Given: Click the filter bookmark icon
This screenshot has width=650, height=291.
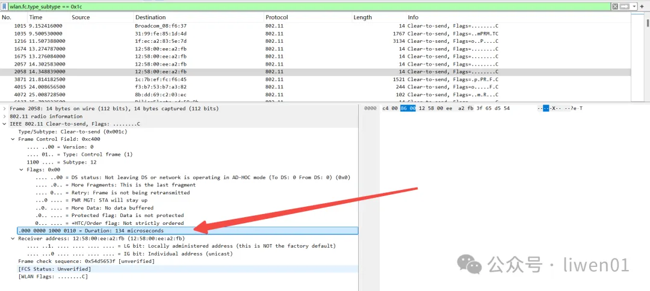Looking at the screenshot, I should 5,6.
